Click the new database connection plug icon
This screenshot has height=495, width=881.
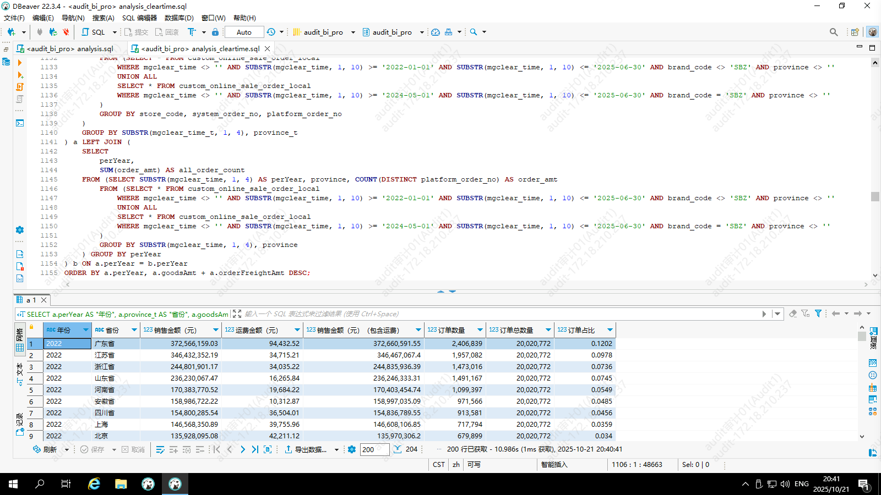11,32
